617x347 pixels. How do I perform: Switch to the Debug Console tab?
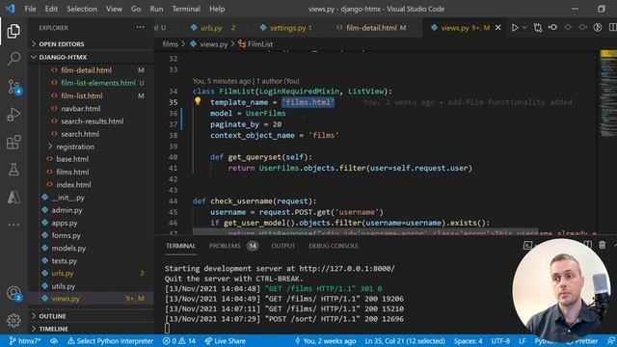tap(334, 246)
